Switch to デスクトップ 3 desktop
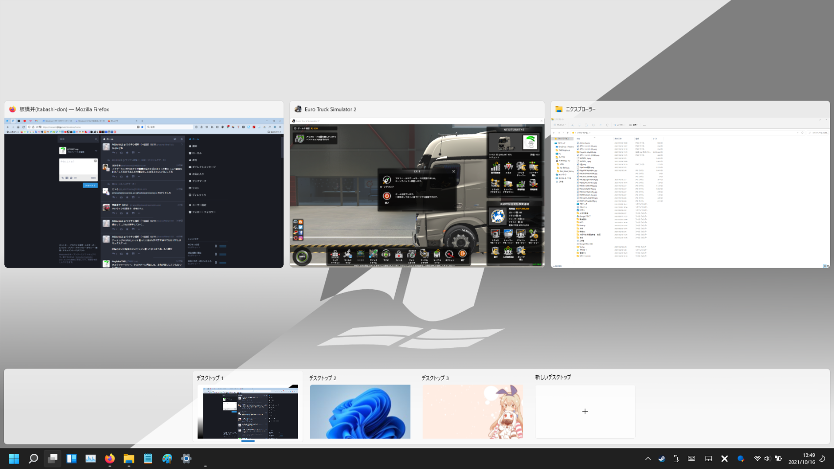Screen dimensions: 834x469 472,411
